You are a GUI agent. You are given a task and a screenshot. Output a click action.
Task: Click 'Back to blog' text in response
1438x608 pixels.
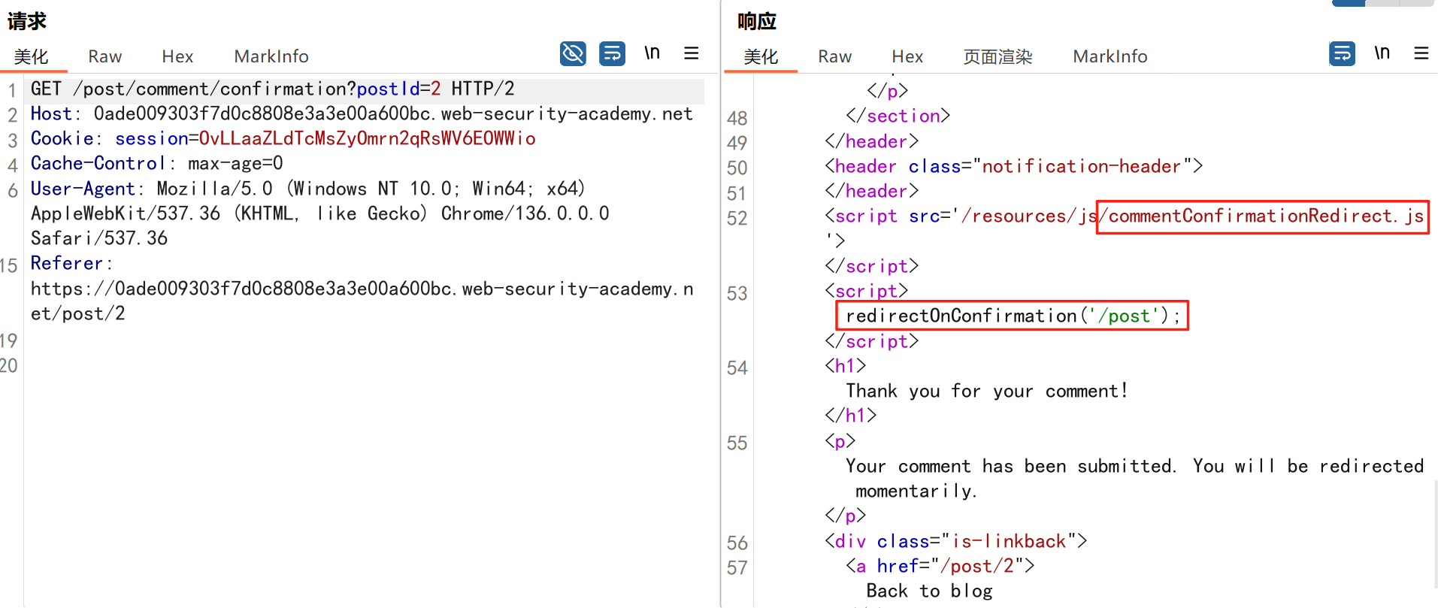pyautogui.click(x=930, y=591)
